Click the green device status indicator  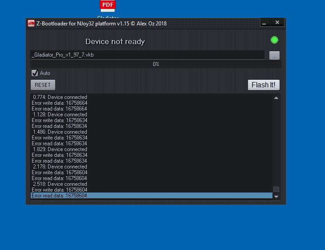click(x=274, y=40)
